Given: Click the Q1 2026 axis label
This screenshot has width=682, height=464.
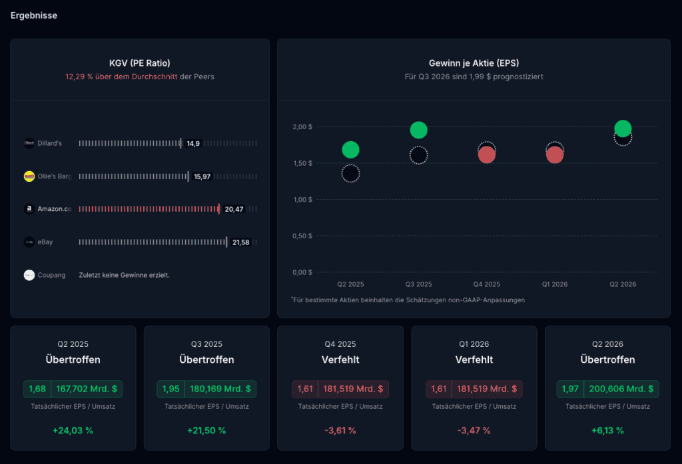Looking at the screenshot, I should point(555,284).
